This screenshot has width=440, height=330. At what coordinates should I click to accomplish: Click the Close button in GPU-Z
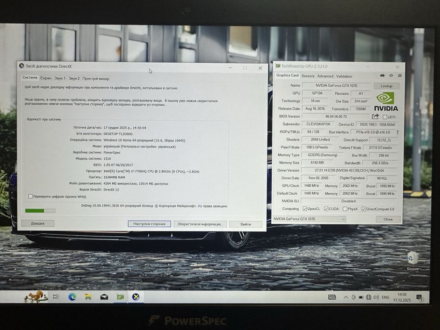[x=388, y=219]
